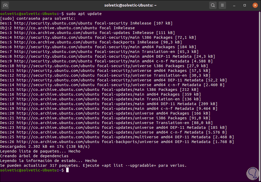Select the Des:26 focal-backports/universe line
The width and height of the screenshot is (261, 182).
click(x=117, y=142)
